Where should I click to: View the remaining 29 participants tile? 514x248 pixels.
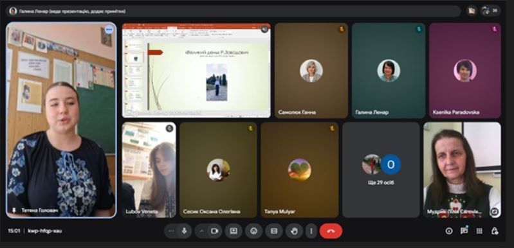tap(381, 170)
